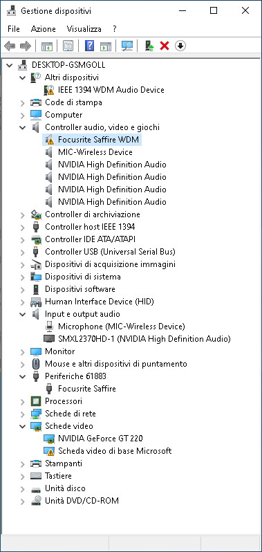
Task: Expand Controller di archiviazione category
Action: click(x=23, y=214)
